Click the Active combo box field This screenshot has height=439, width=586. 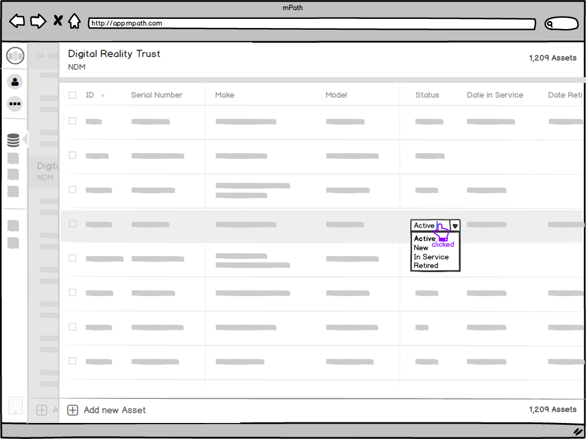point(427,226)
